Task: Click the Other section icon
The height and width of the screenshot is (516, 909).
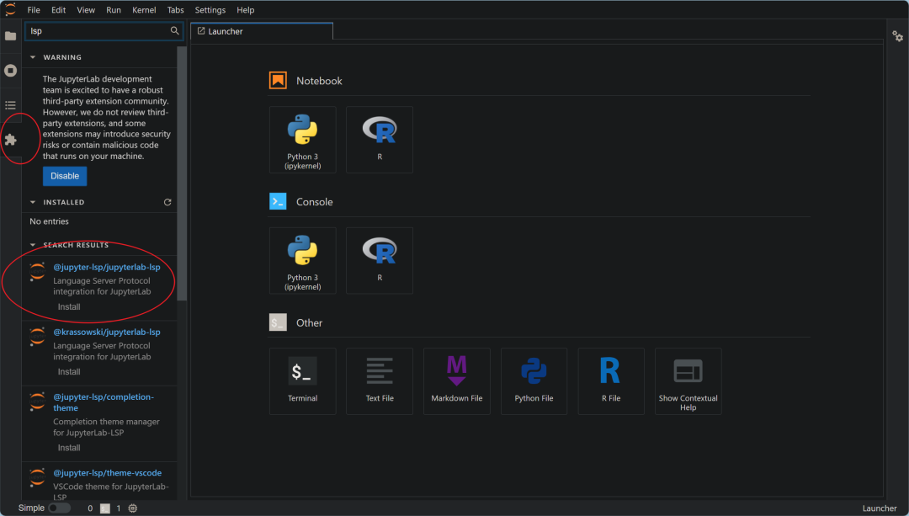Action: coord(279,322)
